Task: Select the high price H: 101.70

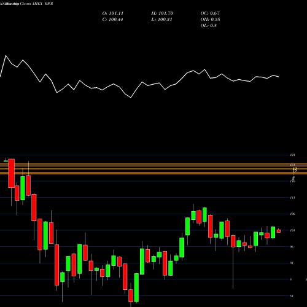Action: tap(162, 14)
